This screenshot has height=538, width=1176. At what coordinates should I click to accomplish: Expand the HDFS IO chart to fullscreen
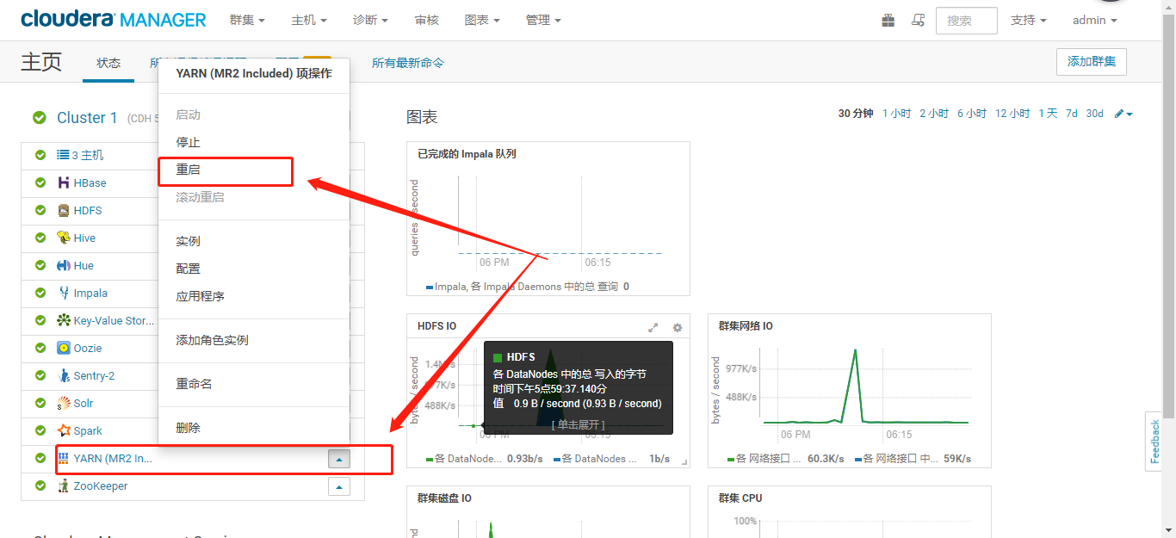pyautogui.click(x=653, y=327)
